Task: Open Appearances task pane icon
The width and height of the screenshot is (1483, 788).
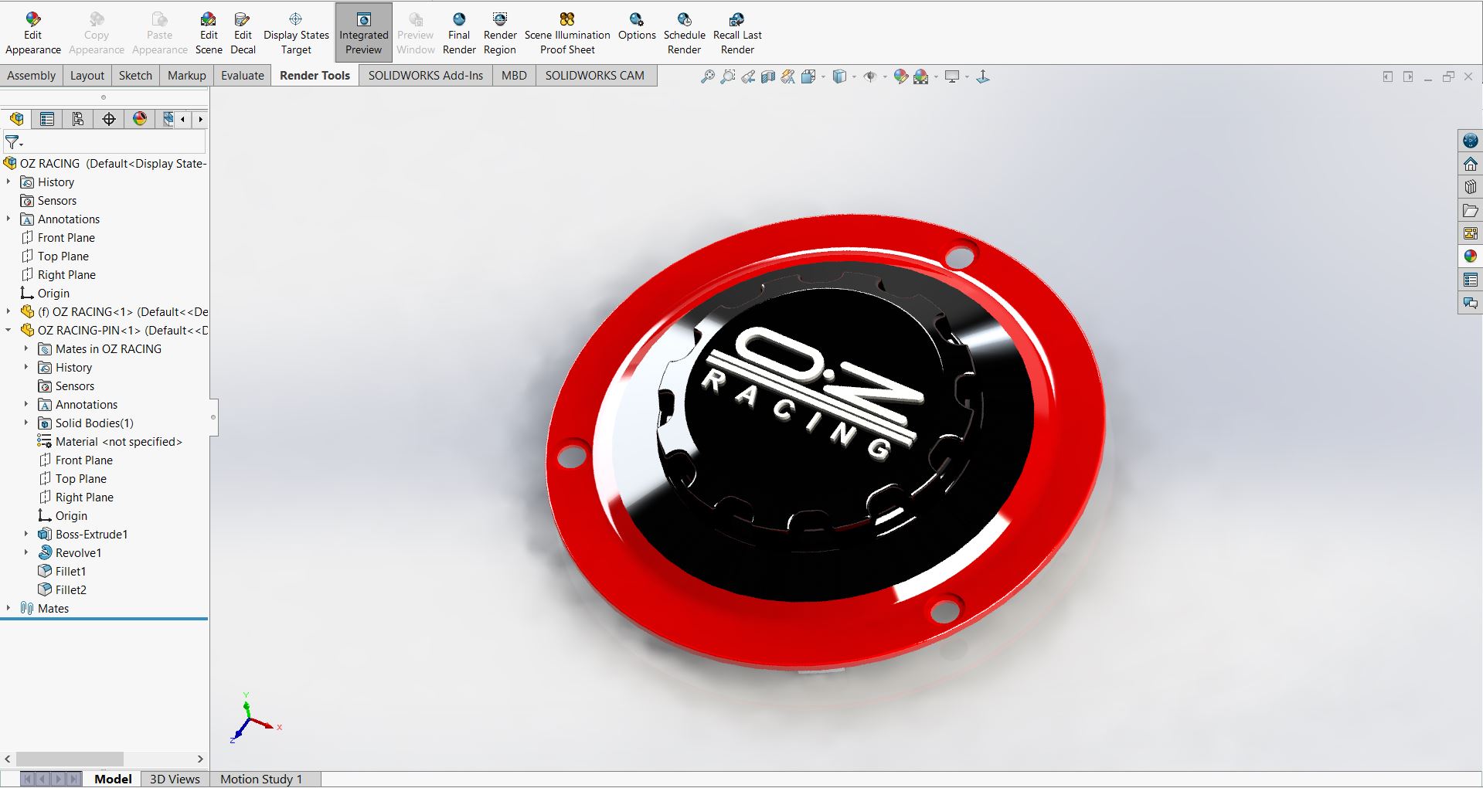Action: [1470, 256]
